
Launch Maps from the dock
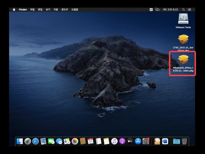(67, 141)
